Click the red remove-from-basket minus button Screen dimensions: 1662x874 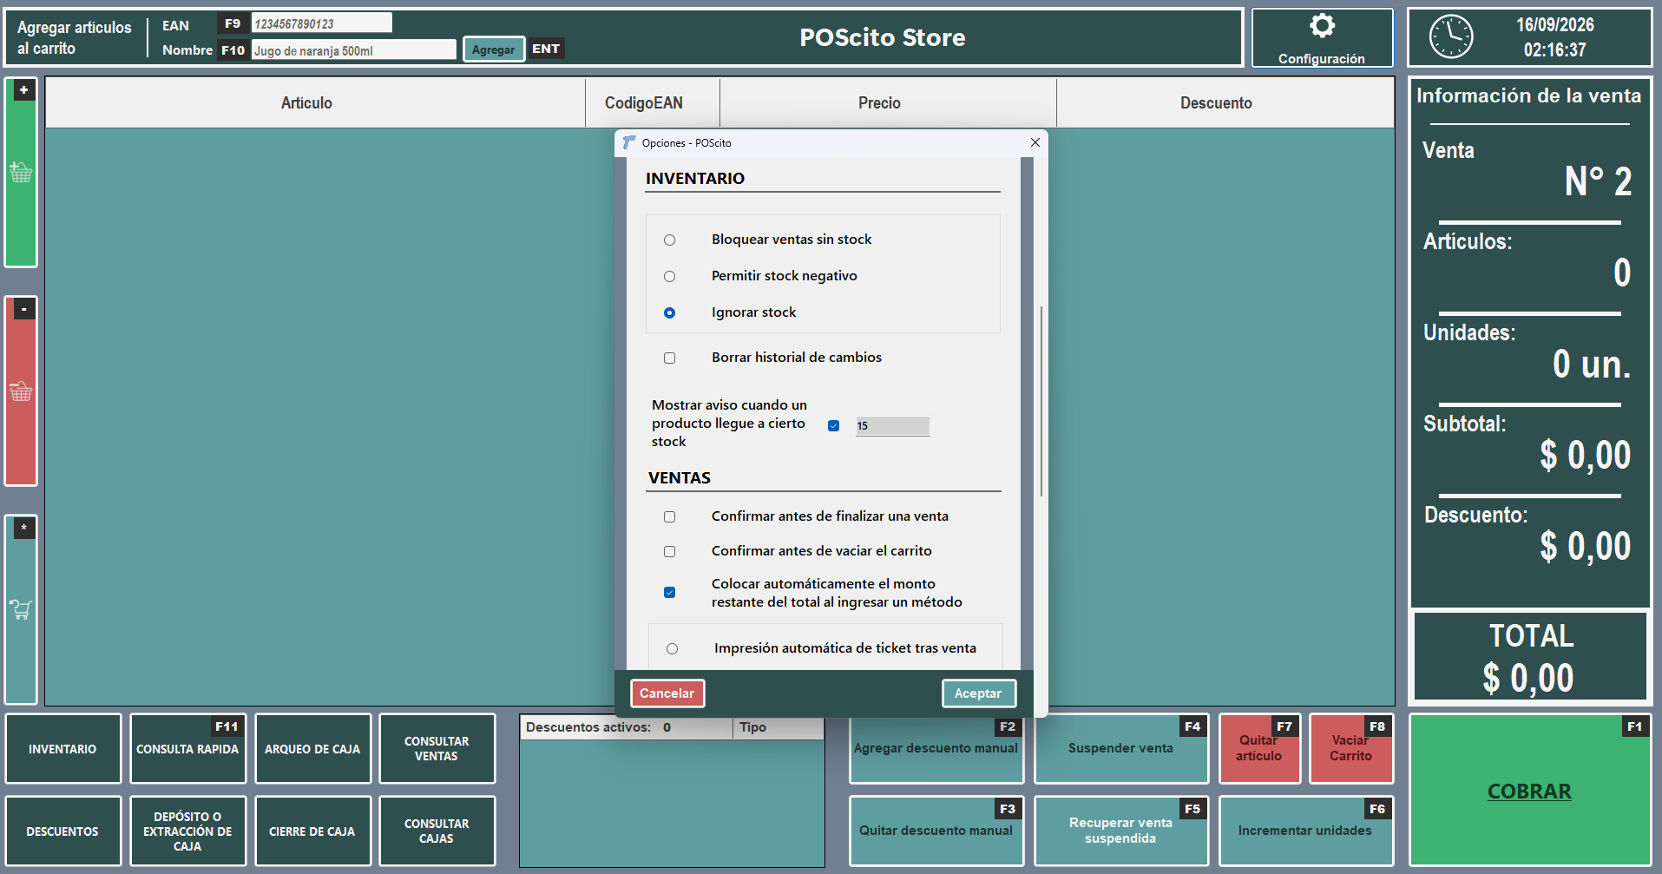[21, 391]
